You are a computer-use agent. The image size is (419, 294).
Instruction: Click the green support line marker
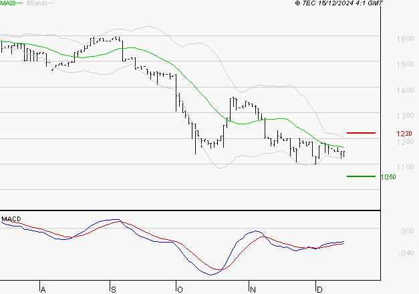tap(361, 176)
